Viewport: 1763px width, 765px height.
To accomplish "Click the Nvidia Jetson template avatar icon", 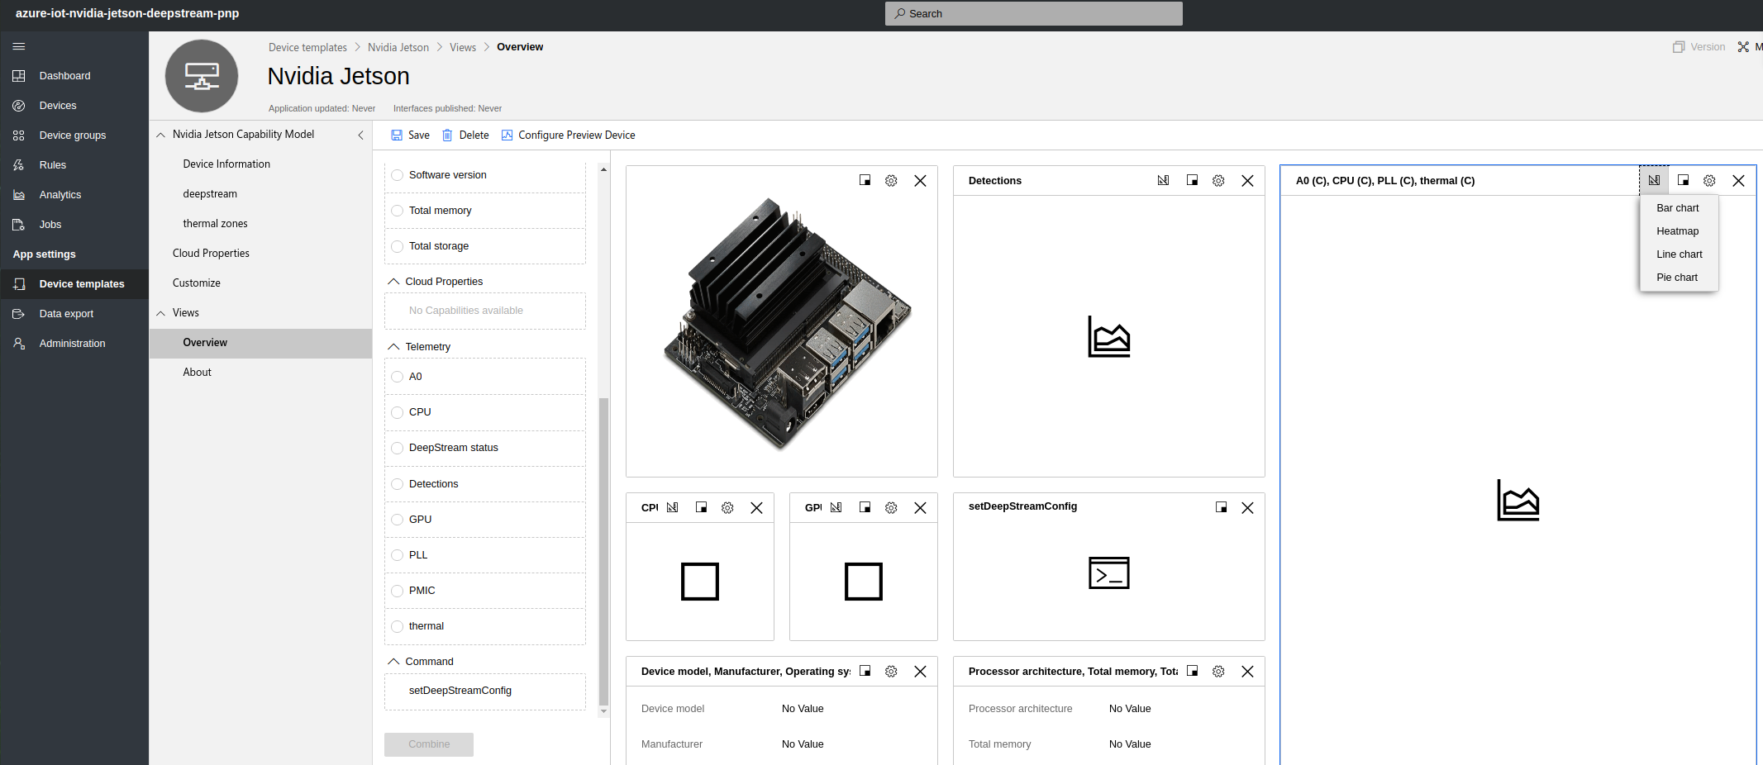I will pyautogui.click(x=202, y=76).
